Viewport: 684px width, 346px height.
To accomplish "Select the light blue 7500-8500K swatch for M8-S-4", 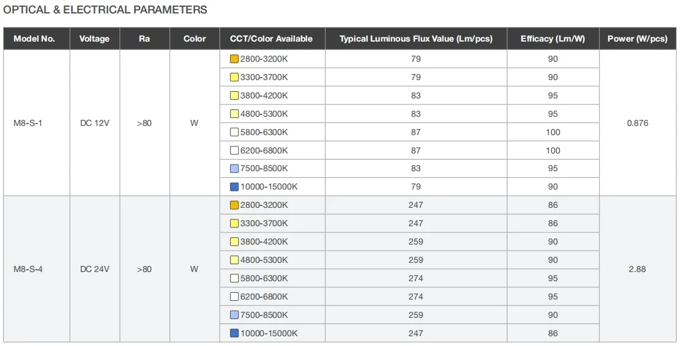I will [234, 315].
